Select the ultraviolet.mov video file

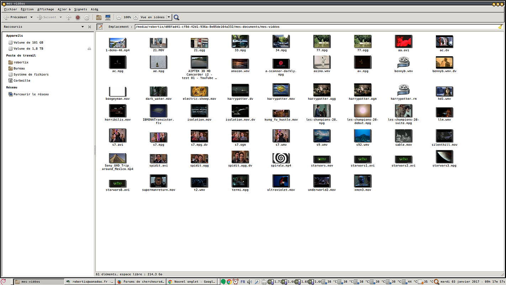coord(281,181)
